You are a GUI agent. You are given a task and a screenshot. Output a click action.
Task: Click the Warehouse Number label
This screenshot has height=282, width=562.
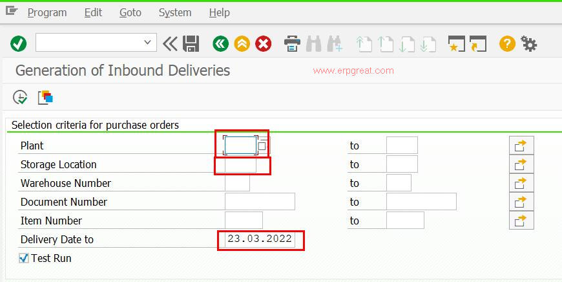click(66, 183)
